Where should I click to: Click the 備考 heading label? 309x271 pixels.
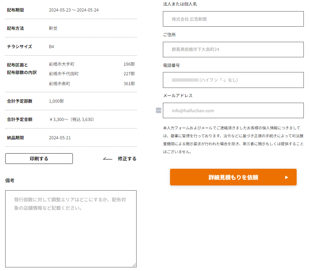click(10, 180)
